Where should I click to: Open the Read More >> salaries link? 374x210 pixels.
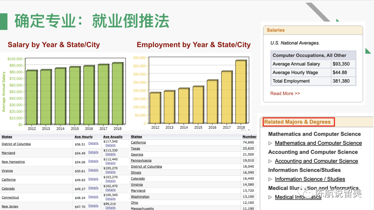[x=285, y=93]
